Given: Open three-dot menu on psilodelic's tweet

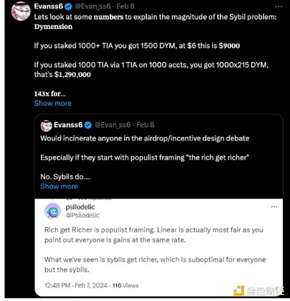Looking at the screenshot, I should point(274,207).
